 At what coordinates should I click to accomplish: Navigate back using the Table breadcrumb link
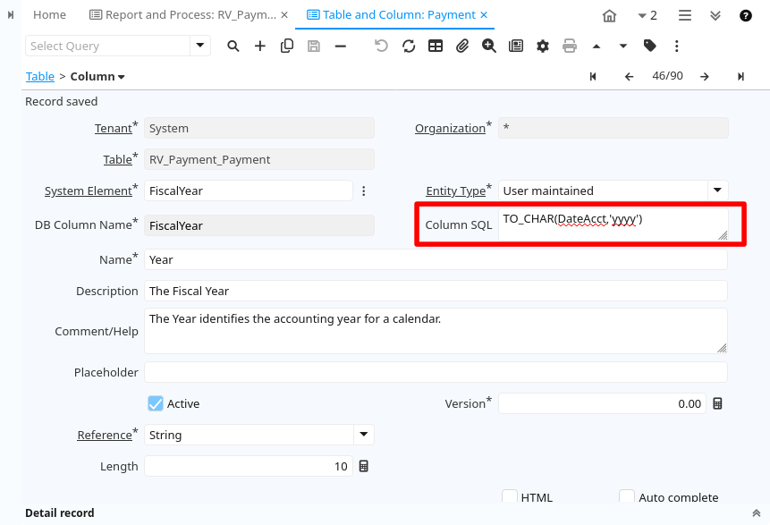pos(39,76)
